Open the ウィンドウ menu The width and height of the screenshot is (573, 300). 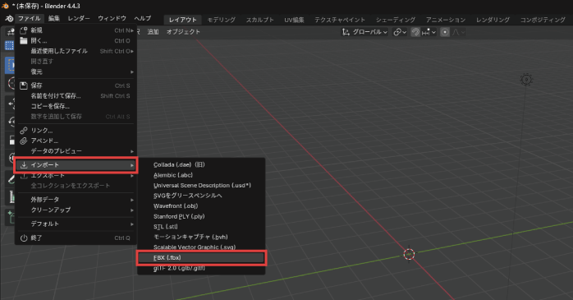[112, 18]
